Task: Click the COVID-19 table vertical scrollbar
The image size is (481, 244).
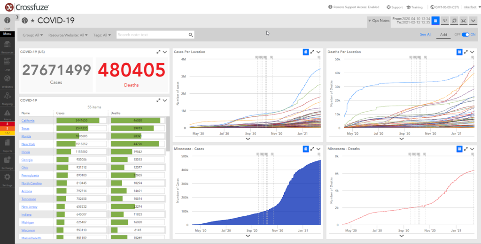Action: pos(168,134)
